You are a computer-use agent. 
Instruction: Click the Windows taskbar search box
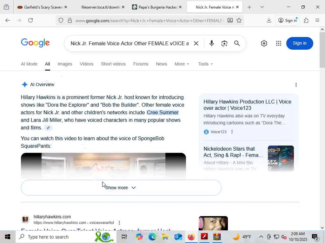(66, 237)
